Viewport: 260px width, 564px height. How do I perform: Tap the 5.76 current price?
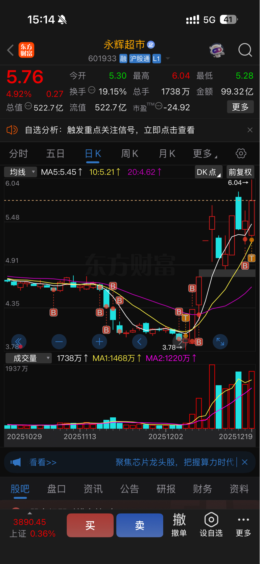pos(25,77)
